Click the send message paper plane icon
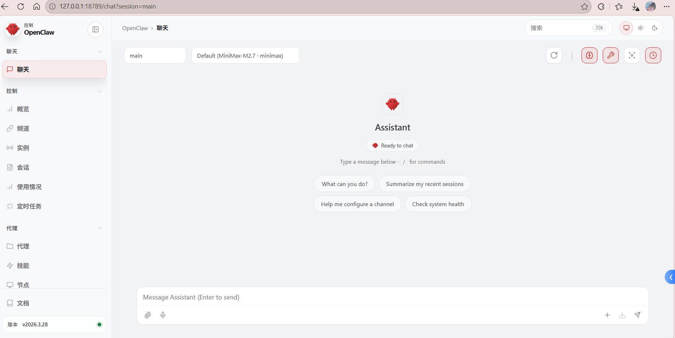Screen dimensions: 675x338 point(637,315)
